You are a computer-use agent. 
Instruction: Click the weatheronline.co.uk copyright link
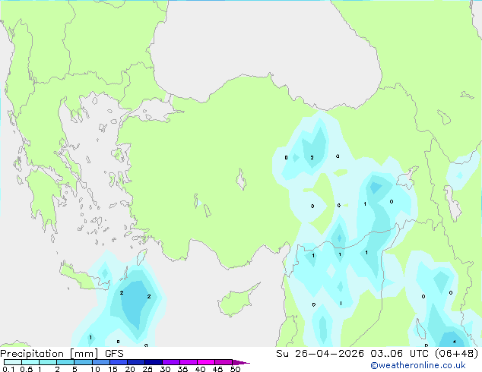tap(418, 365)
